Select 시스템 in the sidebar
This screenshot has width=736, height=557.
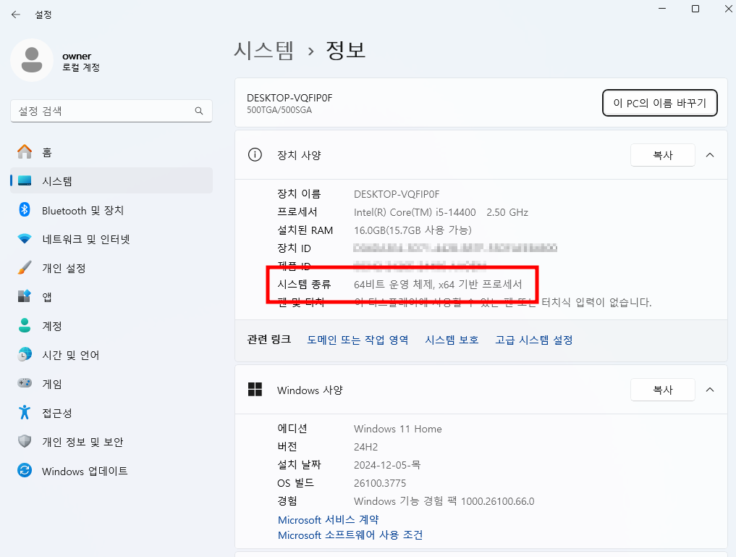[111, 181]
